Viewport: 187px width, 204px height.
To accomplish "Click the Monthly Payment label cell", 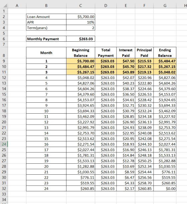I will point(46,39).
